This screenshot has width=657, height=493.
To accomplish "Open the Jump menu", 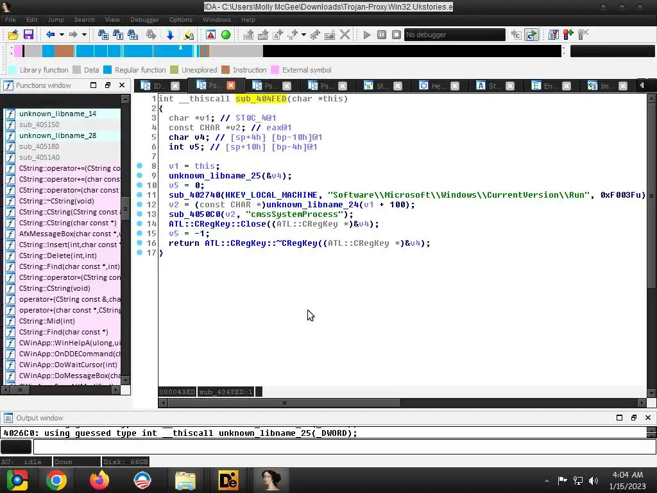I will (x=56, y=20).
